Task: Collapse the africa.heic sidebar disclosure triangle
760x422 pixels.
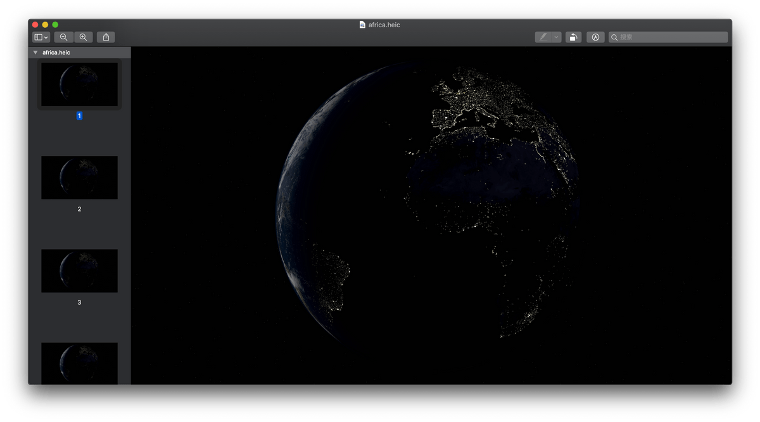Action: (x=35, y=53)
